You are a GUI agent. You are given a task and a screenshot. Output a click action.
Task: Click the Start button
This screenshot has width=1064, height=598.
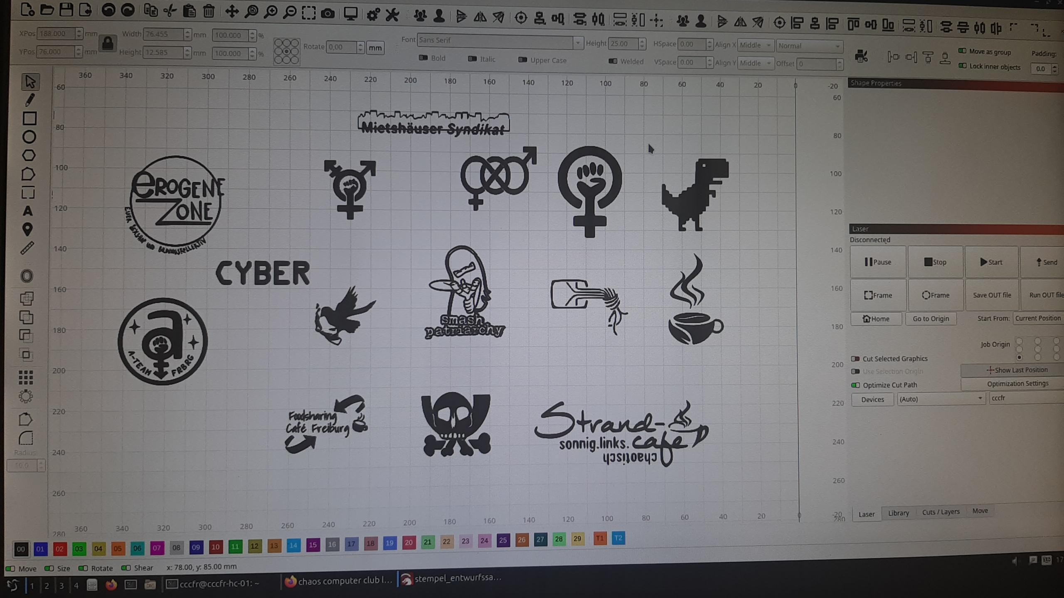pos(991,262)
